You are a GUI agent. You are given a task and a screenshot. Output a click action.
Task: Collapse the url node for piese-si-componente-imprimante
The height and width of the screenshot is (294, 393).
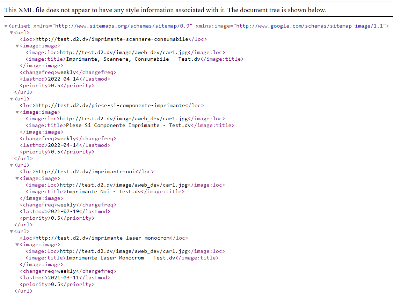pos(12,99)
